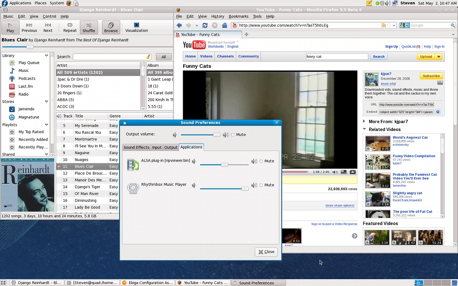The width and height of the screenshot is (458, 286).
Task: Click the volume icon on the YouTube player
Action: click(335, 172)
